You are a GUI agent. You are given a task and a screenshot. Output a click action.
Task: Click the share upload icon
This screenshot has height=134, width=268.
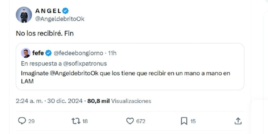point(238,121)
